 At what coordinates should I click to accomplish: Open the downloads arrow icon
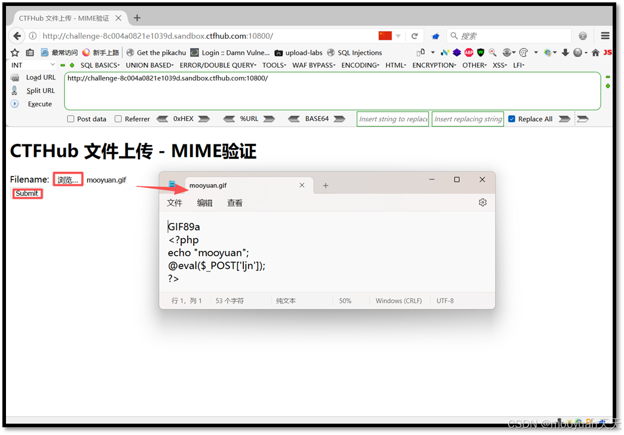click(565, 53)
